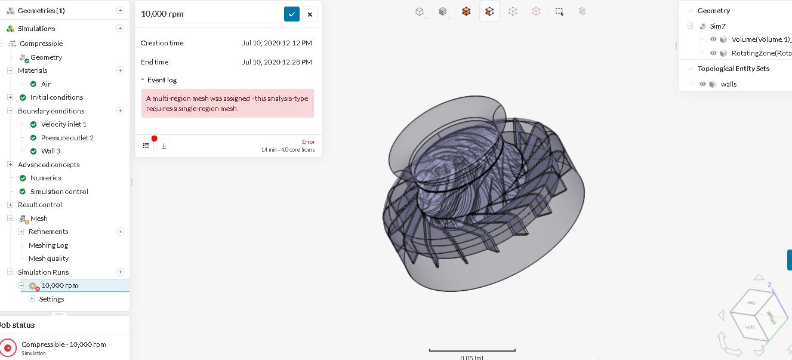Expand the run Settings node
Screen dimensions: 792x360
32,299
